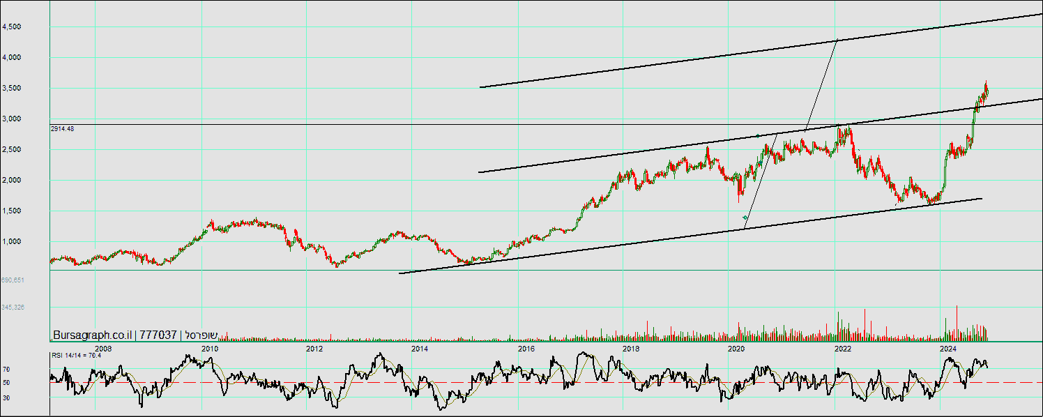Click the 2016 year marker on time axis
This screenshot has height=417, width=1043.
526,348
